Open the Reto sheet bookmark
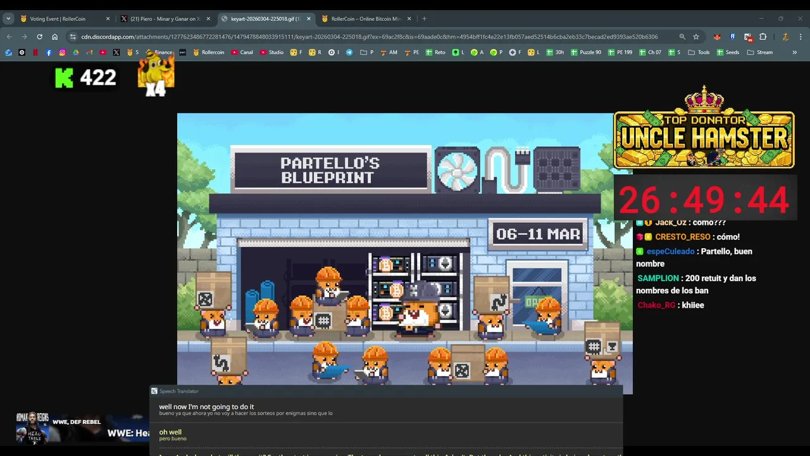 coord(435,53)
